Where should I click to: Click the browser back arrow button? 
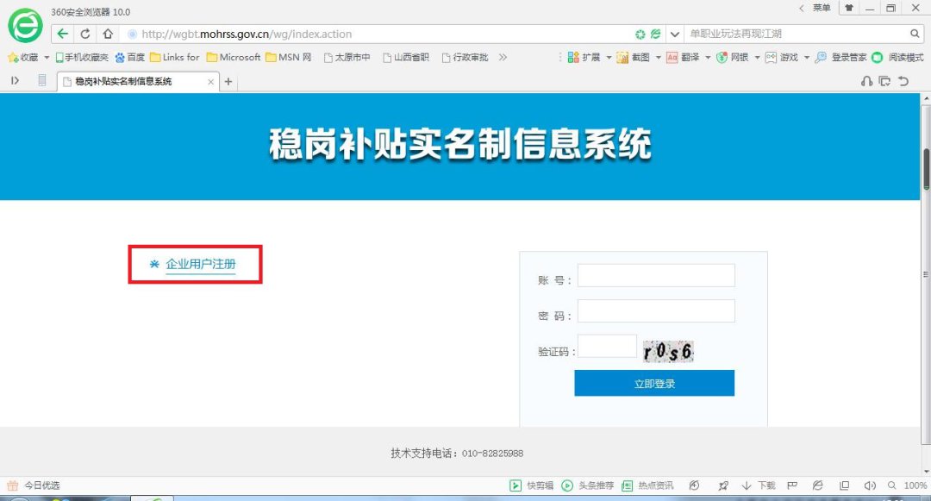pos(62,34)
